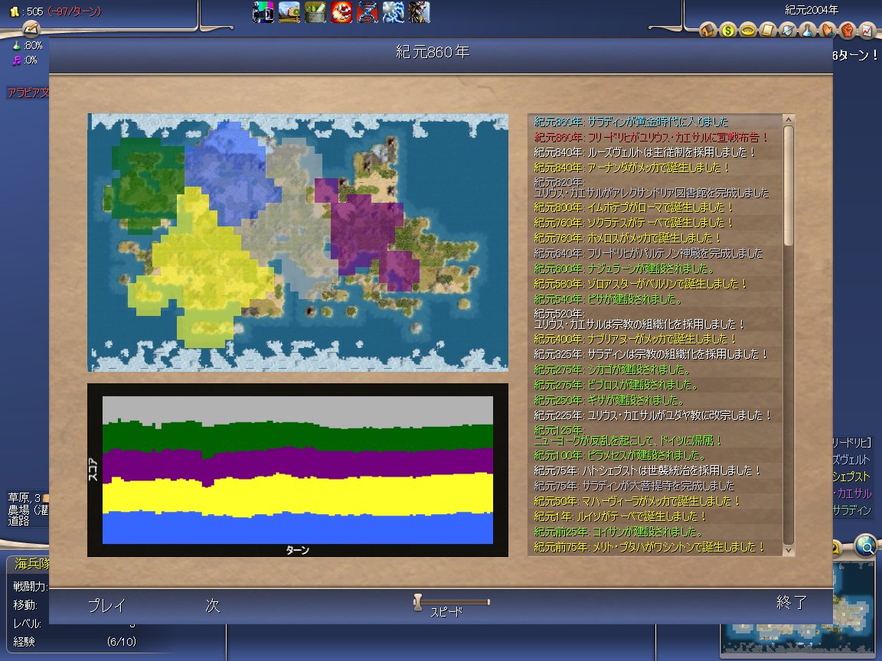Open the Domestic Advisor house icon
This screenshot has height=661, width=882.
point(707,30)
